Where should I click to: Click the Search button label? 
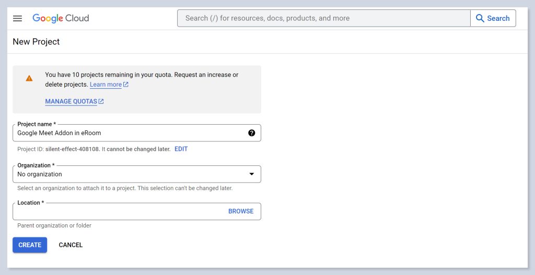(498, 18)
